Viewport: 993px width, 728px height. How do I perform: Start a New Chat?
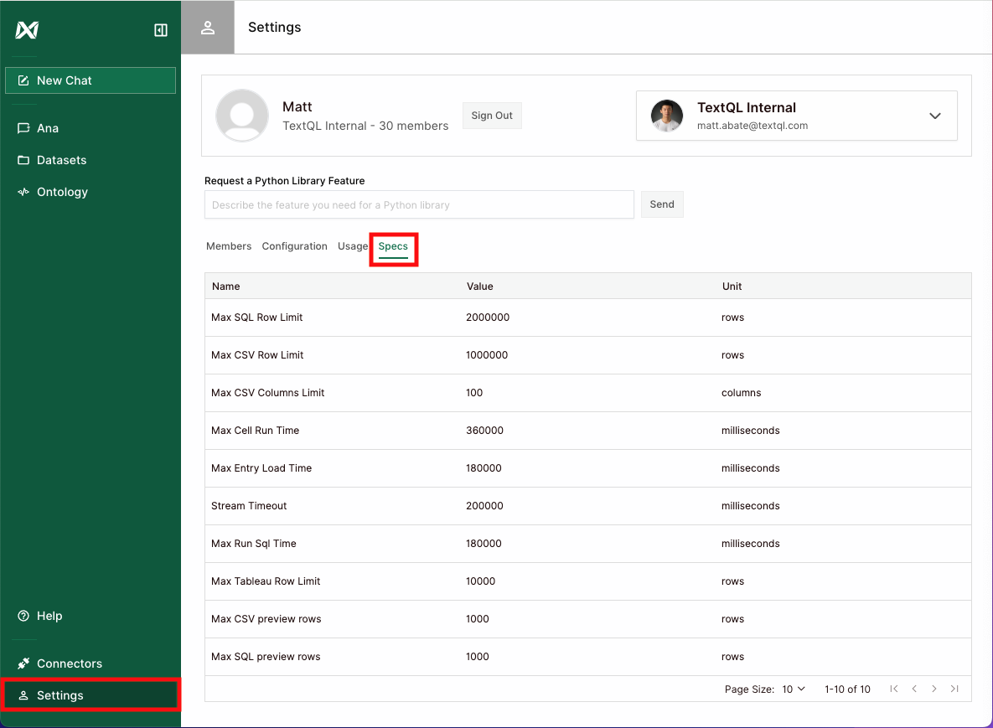[x=91, y=80]
